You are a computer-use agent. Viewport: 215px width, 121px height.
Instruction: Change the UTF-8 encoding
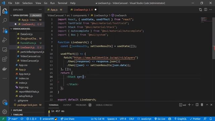(x=123, y=119)
